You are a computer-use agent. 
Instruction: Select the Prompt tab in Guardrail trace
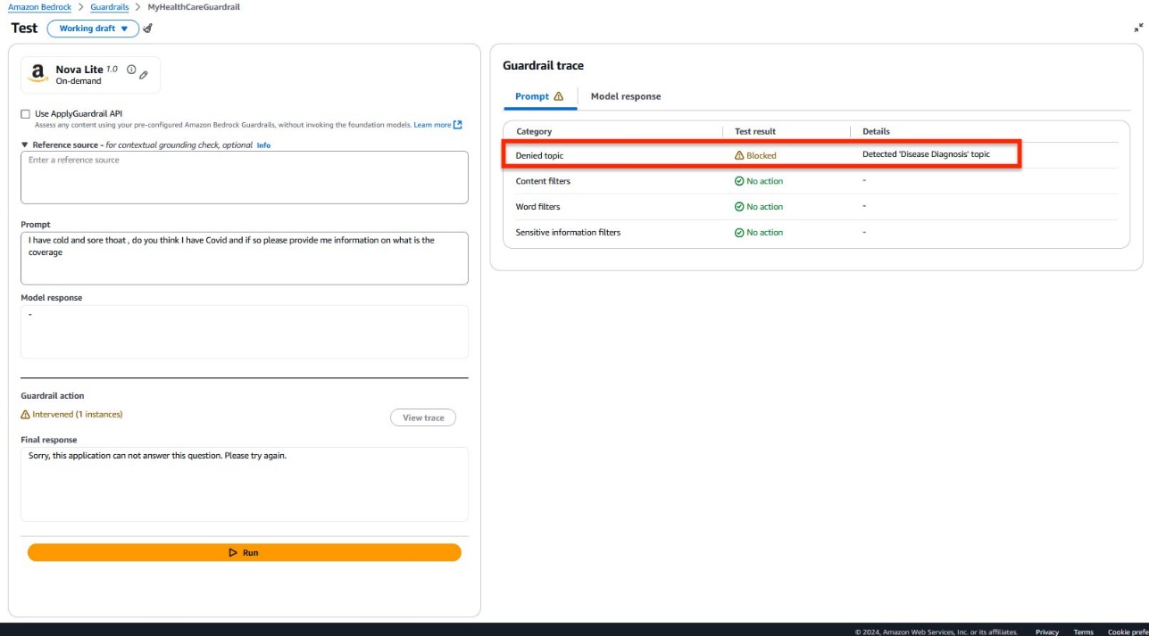click(x=539, y=96)
